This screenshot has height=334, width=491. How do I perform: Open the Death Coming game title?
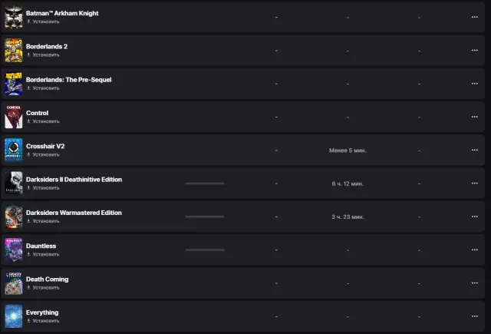[x=48, y=279]
